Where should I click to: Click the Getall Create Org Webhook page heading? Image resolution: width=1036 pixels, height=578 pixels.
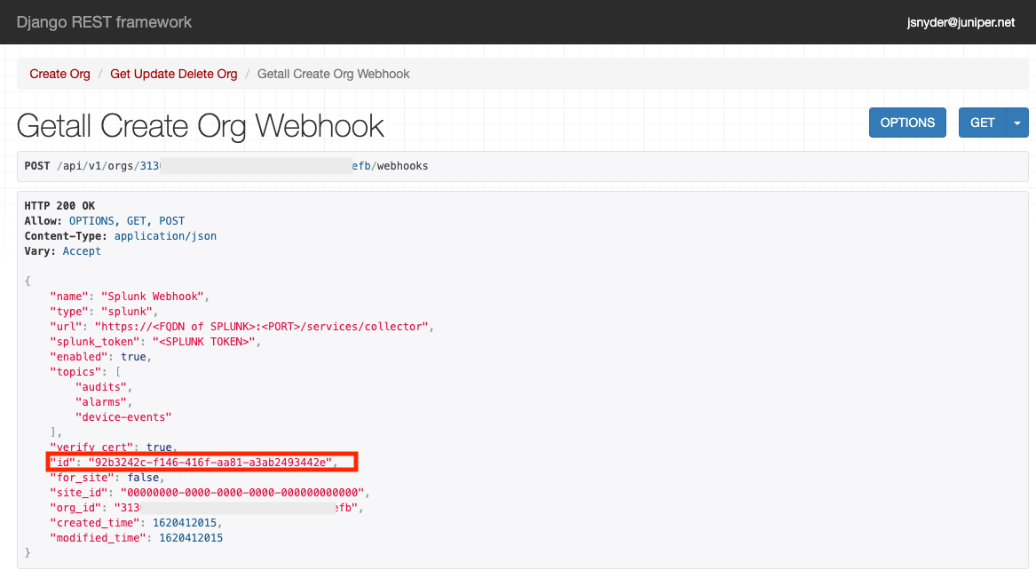(x=201, y=125)
